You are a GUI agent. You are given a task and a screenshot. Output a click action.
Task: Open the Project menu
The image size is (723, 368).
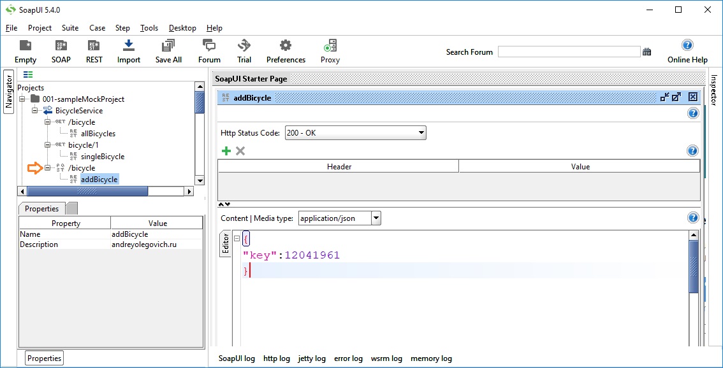coord(40,28)
